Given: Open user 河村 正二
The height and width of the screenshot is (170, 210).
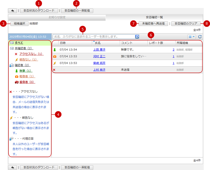Looking at the screenshot, I should [x=99, y=56].
